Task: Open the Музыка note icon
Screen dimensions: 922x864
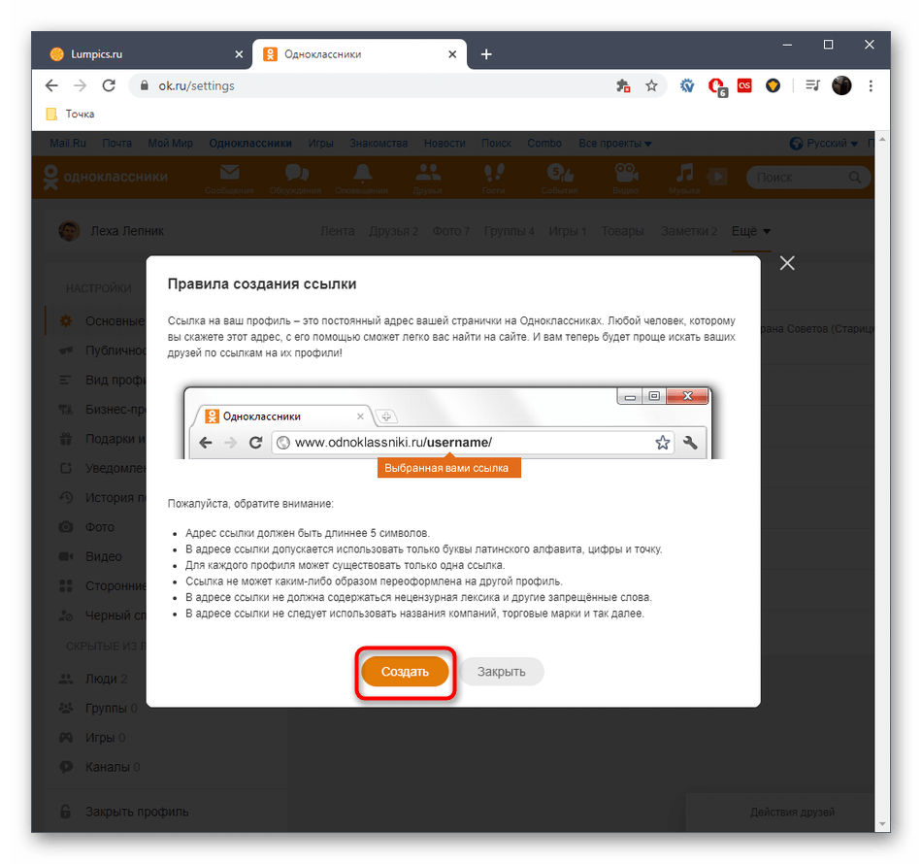Action: 685,175
